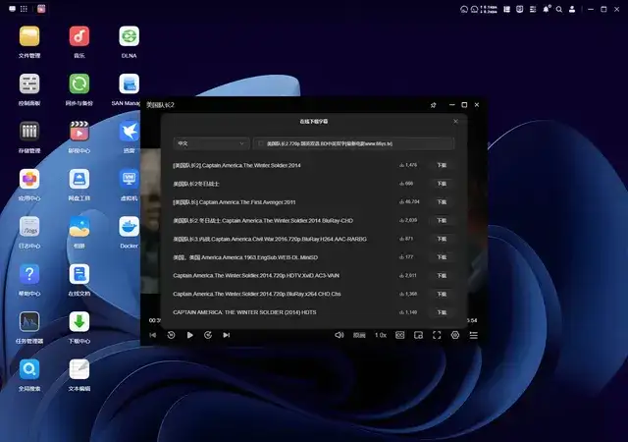Open the app grid launcher in the top bar
Viewport: 628px width, 442px height.
point(24,9)
